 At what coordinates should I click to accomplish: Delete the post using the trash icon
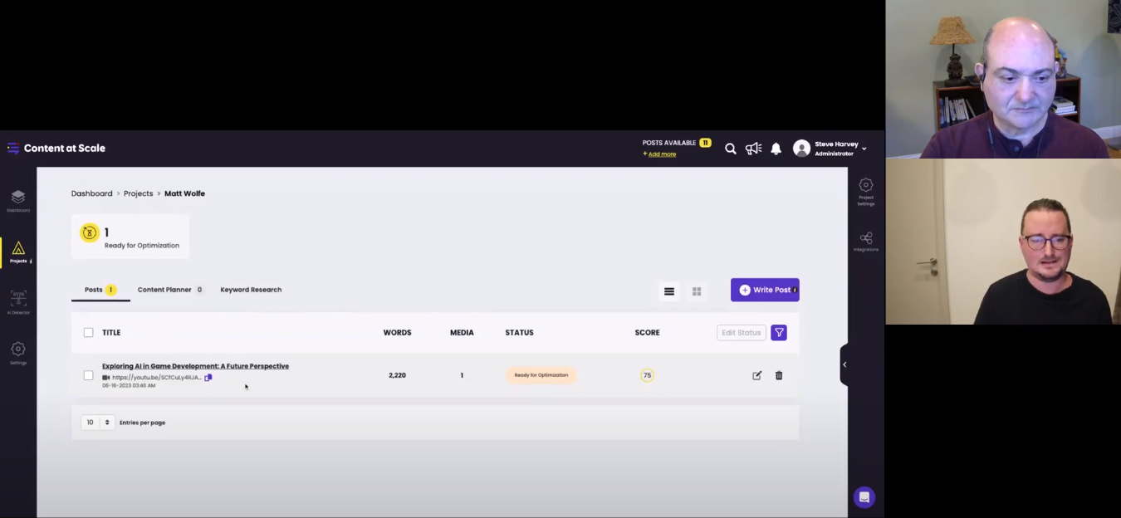pos(778,375)
